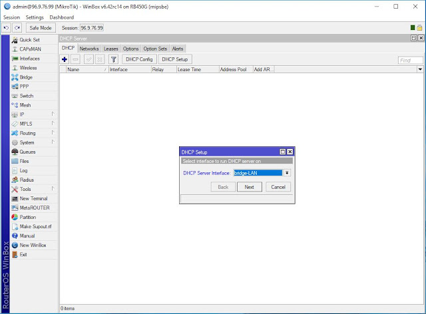The width and height of the screenshot is (426, 314).
Task: Click the disable cross button
Action: click(x=100, y=59)
